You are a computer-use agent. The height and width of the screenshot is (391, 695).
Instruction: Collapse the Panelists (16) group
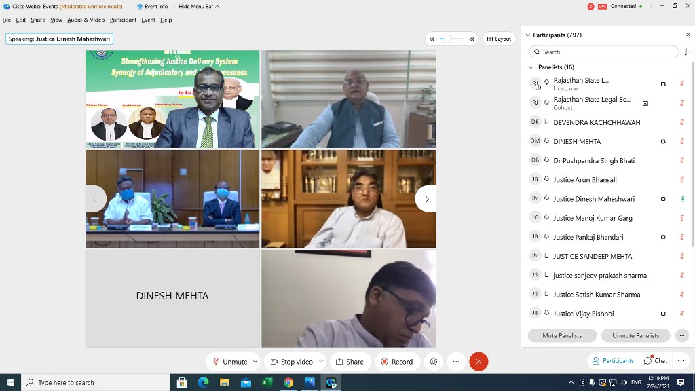point(531,67)
